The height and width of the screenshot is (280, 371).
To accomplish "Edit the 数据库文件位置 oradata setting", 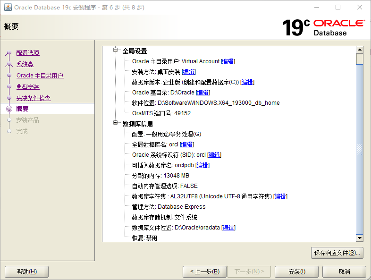I will click(x=228, y=228).
